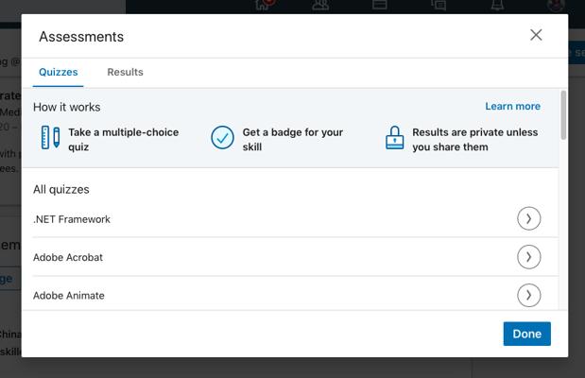
Task: Click the profile avatar in top bar
Action: (x=556, y=5)
